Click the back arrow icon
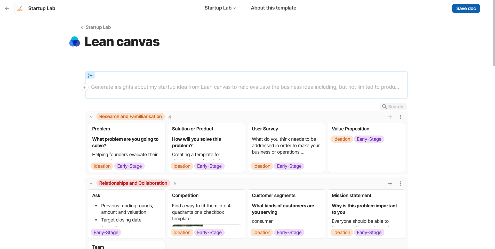 coord(7,8)
